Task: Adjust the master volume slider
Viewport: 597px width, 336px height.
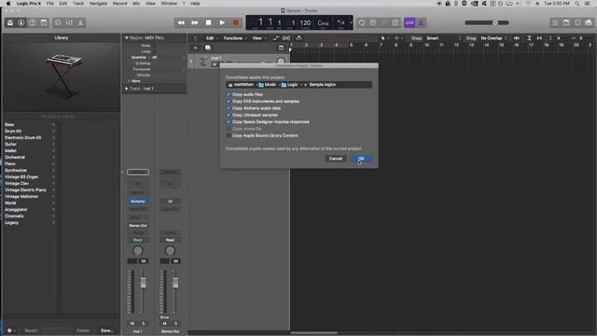Action: [x=487, y=22]
